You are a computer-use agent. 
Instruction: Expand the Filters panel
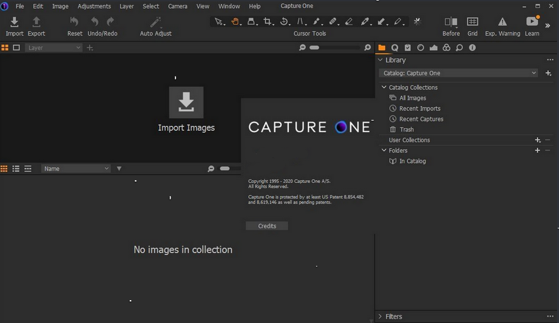380,316
